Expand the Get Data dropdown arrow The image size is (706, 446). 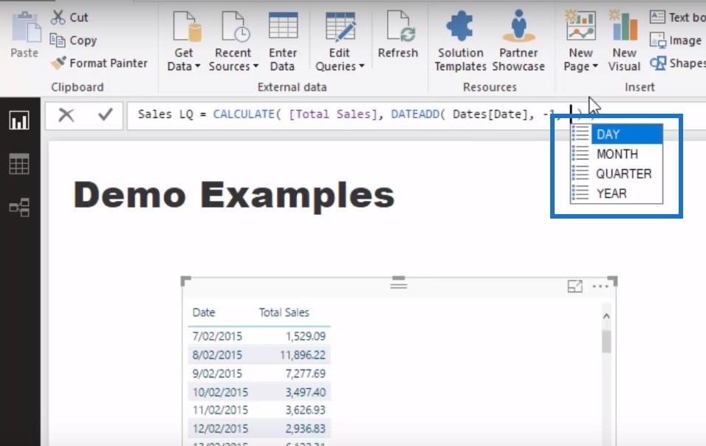coord(198,66)
